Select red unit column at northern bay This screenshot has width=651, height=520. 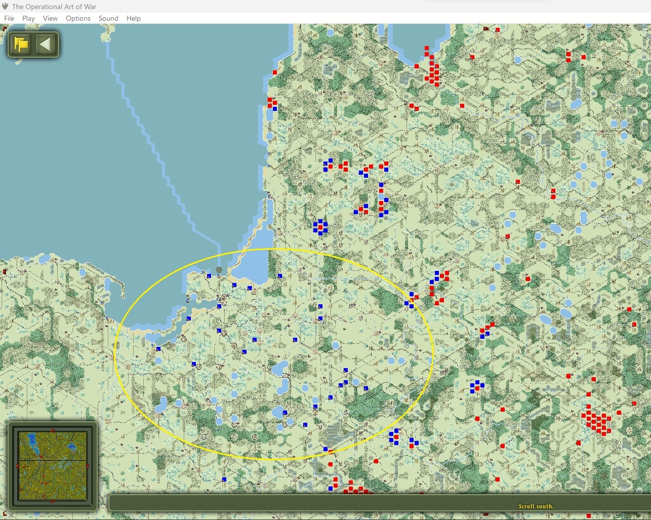(x=433, y=68)
